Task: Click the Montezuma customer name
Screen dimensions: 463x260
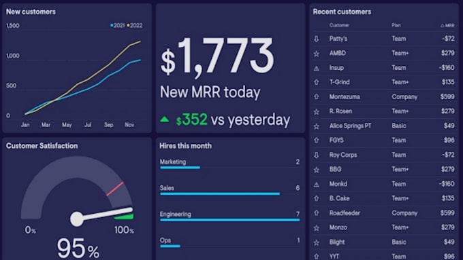Action: coord(345,97)
